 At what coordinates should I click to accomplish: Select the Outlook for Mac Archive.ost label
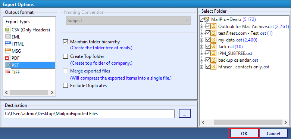pos(254,27)
